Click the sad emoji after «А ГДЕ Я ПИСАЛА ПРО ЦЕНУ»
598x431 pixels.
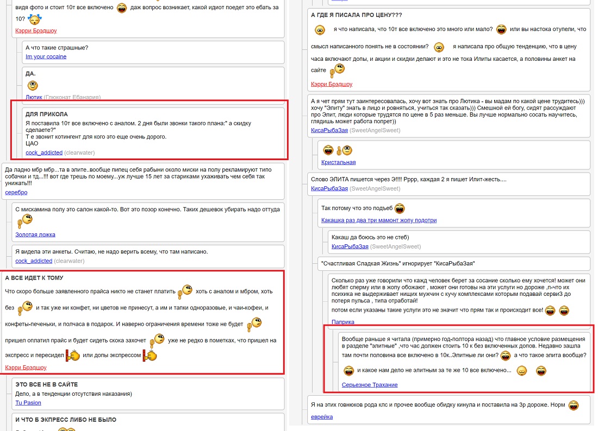point(320,30)
